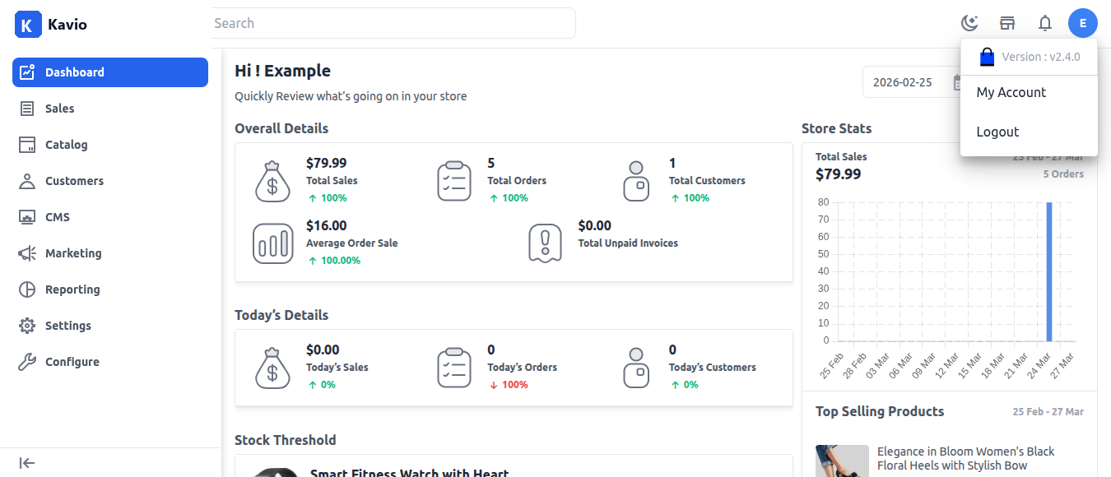Click the Kavio logo icon
The width and height of the screenshot is (1111, 477).
[x=27, y=24]
